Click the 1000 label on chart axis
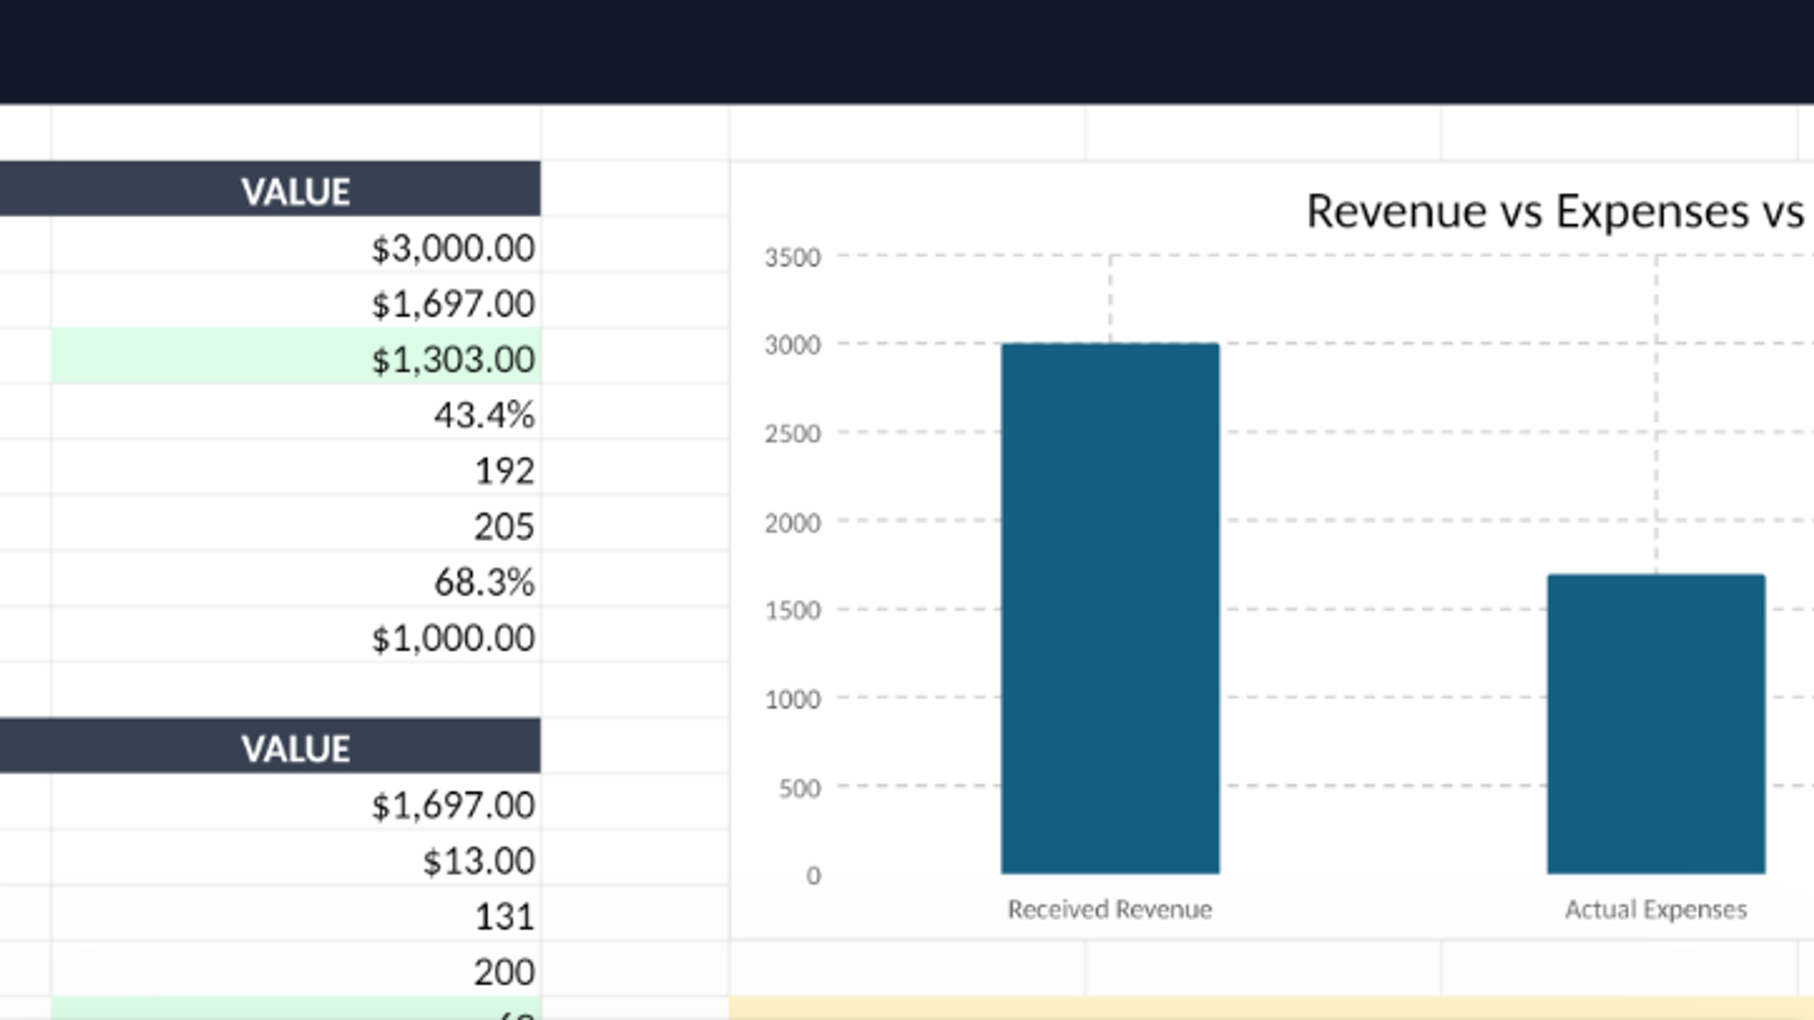This screenshot has height=1020, width=1814. [792, 699]
